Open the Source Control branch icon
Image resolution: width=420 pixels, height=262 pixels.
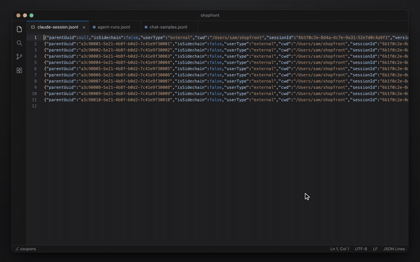[x=19, y=57]
